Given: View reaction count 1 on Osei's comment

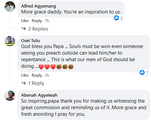Looking at the screenshot, I should [x=147, y=72].
